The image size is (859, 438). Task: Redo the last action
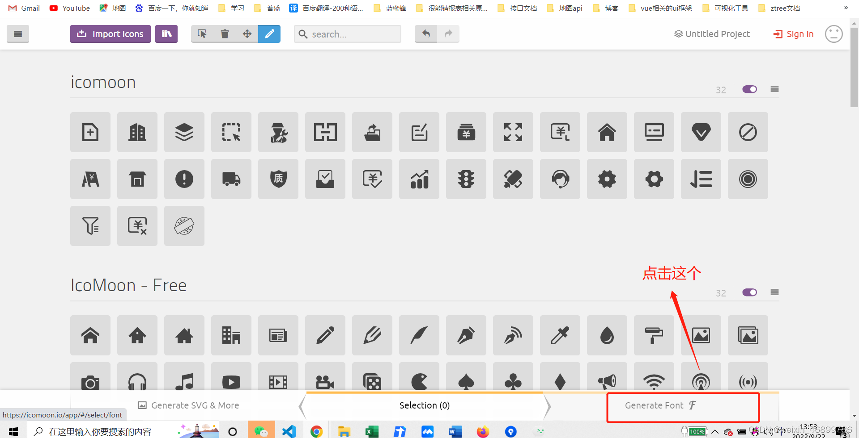(448, 34)
